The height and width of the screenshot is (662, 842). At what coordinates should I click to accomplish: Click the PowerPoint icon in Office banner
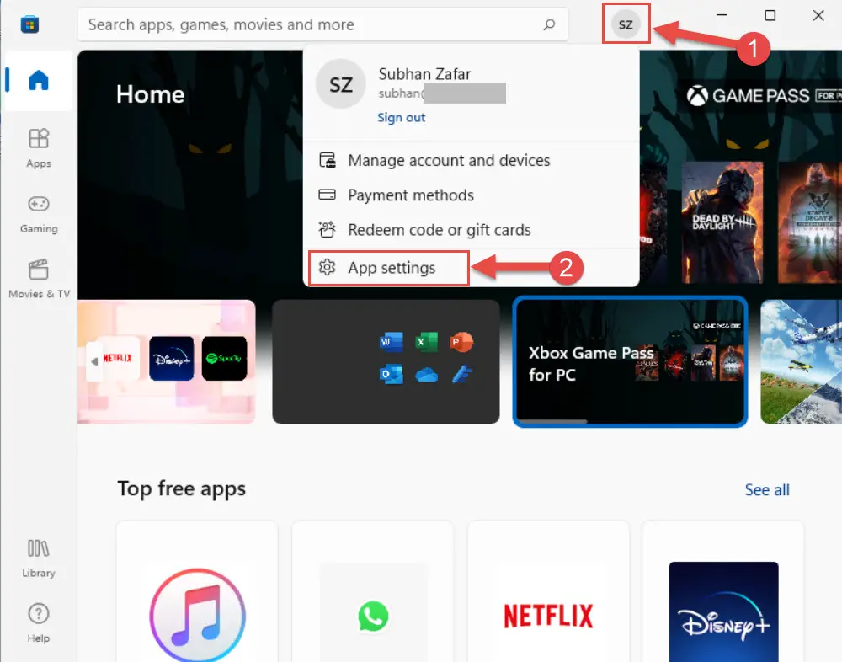pos(461,342)
